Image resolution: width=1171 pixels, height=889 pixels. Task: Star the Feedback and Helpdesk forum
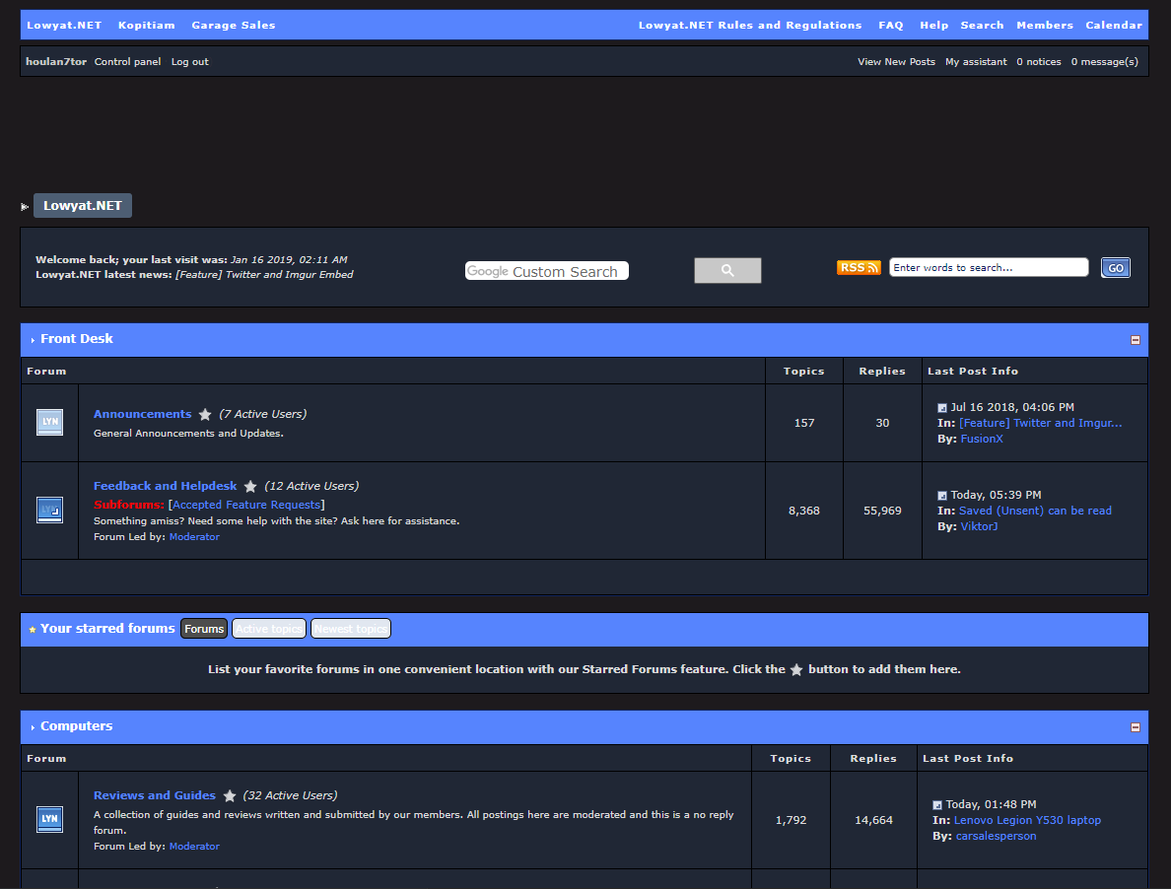pyautogui.click(x=250, y=487)
